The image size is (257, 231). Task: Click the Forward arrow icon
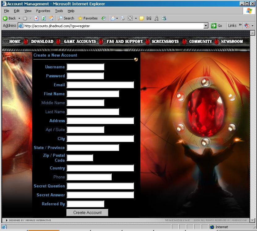25,18
